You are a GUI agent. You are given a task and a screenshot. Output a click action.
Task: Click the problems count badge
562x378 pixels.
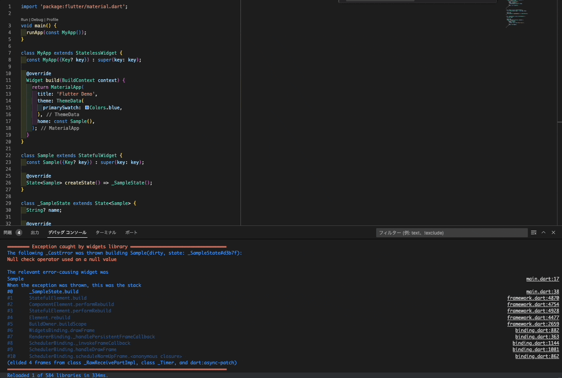pos(19,232)
